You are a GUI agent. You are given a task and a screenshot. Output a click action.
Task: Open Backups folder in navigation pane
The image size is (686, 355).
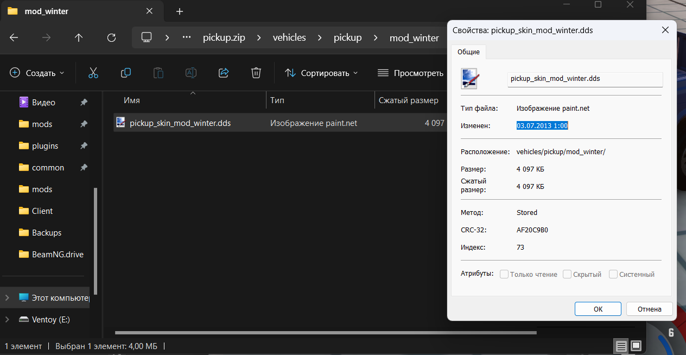coord(47,232)
